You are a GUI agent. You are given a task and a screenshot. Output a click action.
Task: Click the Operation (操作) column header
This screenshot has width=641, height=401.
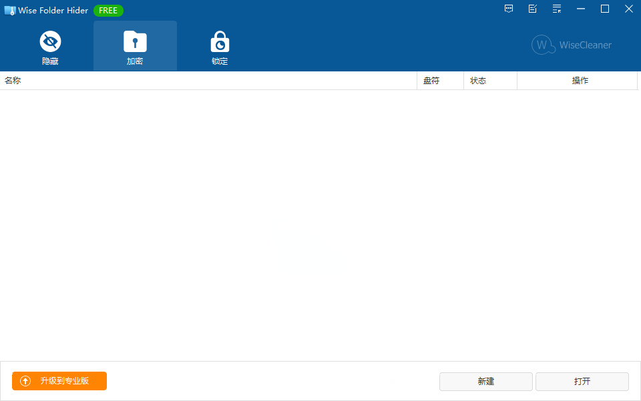(x=580, y=80)
